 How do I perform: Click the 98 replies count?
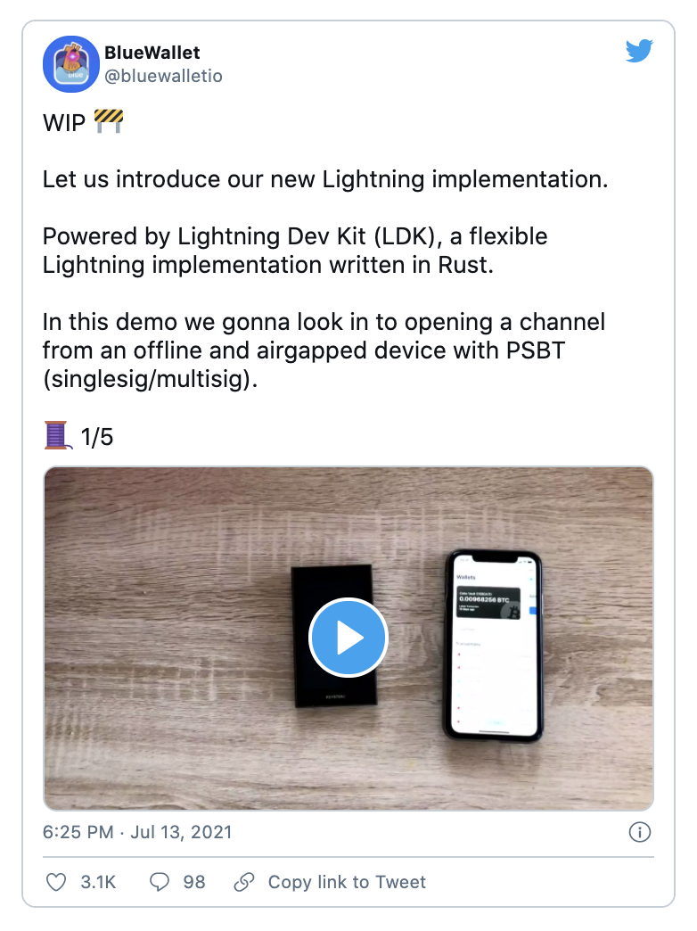pos(194,882)
